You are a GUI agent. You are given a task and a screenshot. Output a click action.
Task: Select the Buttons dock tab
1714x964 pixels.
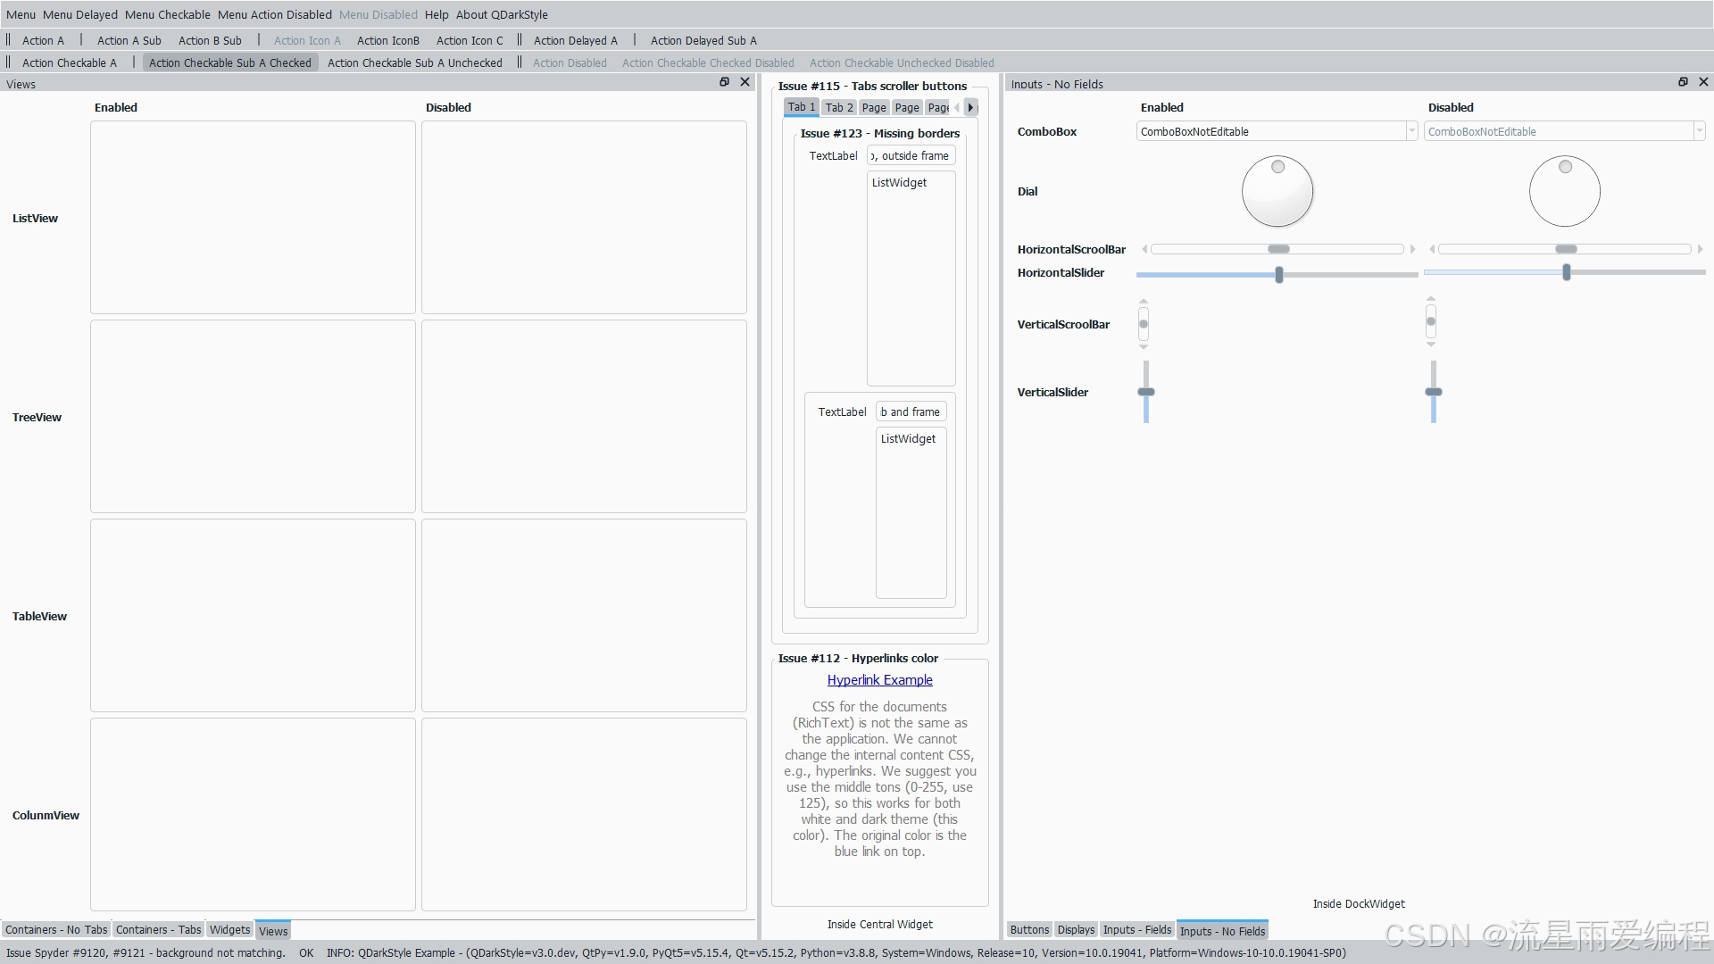pyautogui.click(x=1029, y=929)
